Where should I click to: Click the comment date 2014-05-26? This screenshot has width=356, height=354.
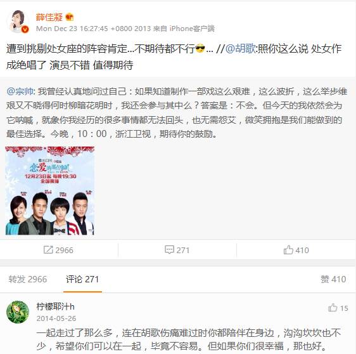point(56,318)
